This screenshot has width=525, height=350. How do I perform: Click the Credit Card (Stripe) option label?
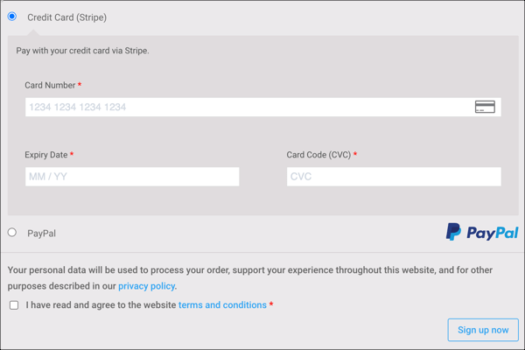coord(66,17)
